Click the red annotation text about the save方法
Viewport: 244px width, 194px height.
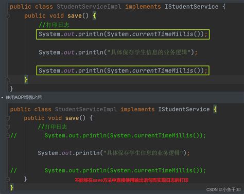click(x=132, y=180)
